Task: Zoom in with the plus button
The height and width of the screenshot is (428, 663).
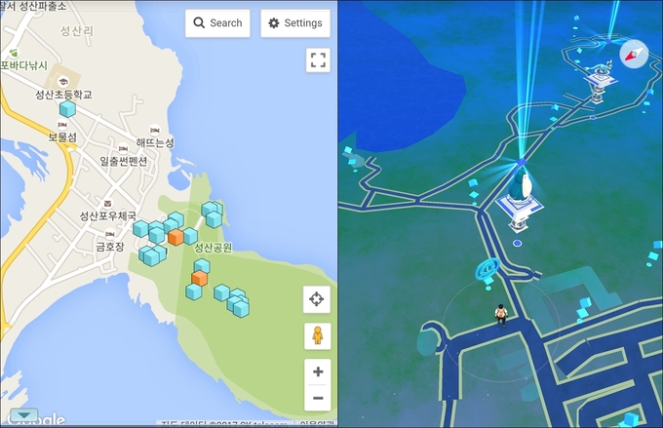Action: pyautogui.click(x=318, y=371)
